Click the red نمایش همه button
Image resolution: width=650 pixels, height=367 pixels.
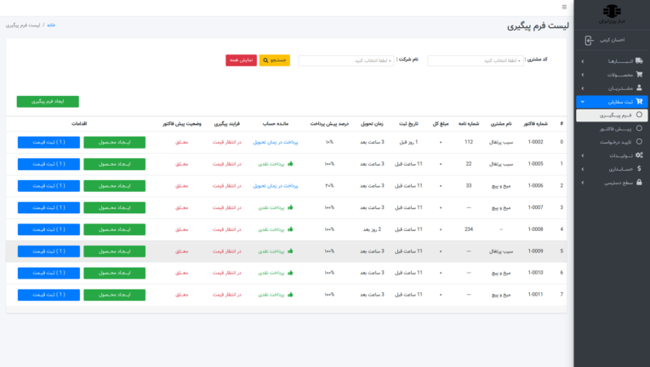point(241,61)
